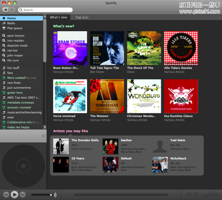Toggle shuffle mode icon
This screenshot has width=222, height=200.
click(x=188, y=195)
